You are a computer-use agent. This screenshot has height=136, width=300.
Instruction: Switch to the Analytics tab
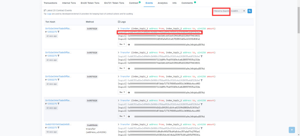click(163, 3)
